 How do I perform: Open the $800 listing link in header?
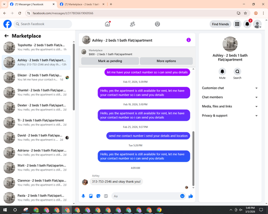[x=110, y=54]
